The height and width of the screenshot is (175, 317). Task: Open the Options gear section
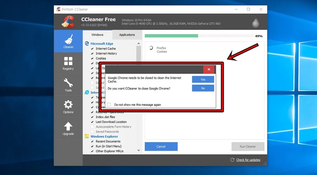68,107
